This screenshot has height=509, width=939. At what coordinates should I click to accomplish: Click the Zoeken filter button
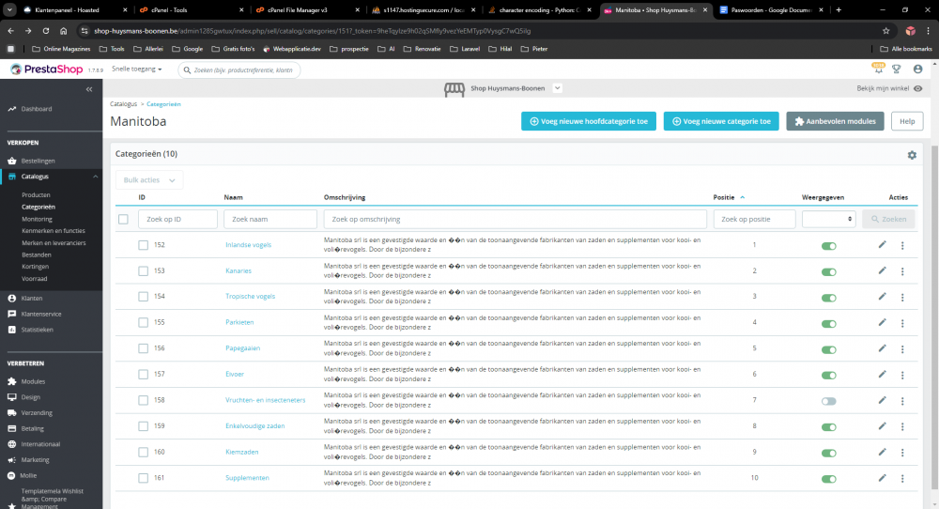coord(888,219)
